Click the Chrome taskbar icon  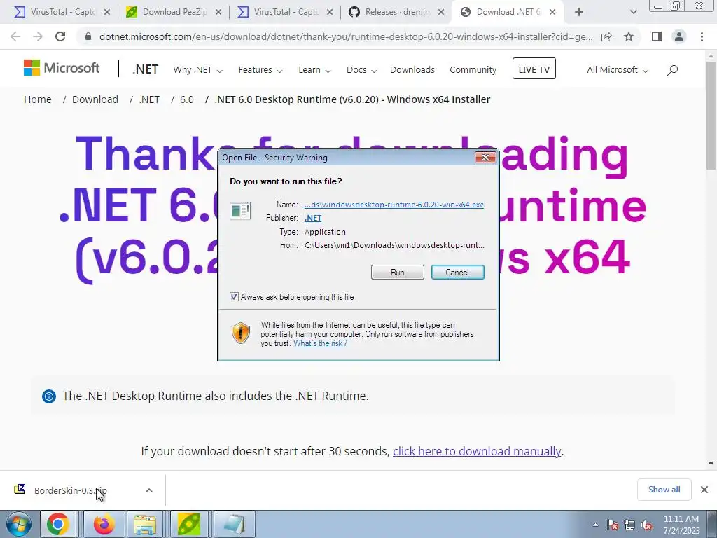(x=57, y=524)
